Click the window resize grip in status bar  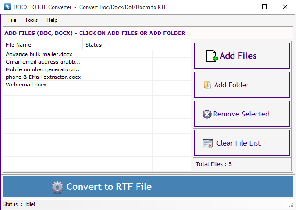(291, 205)
